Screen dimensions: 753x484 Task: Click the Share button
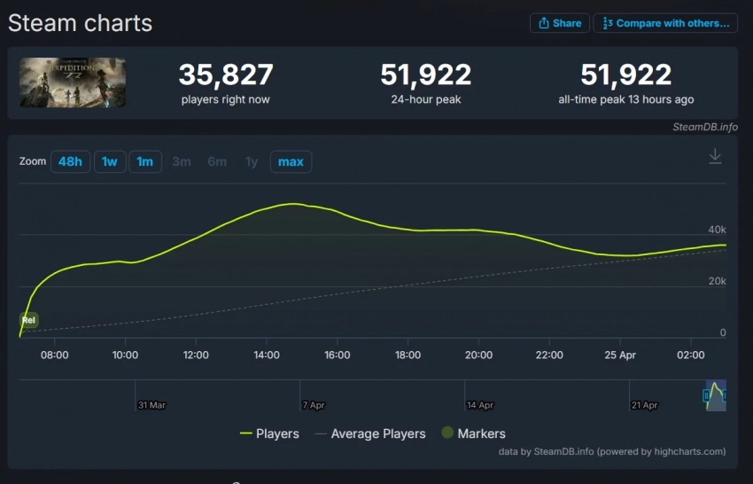[560, 23]
